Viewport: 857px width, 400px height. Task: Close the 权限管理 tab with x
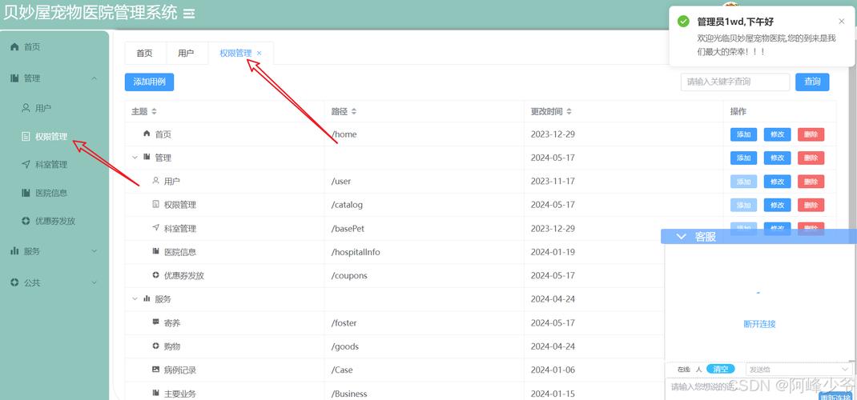click(259, 54)
